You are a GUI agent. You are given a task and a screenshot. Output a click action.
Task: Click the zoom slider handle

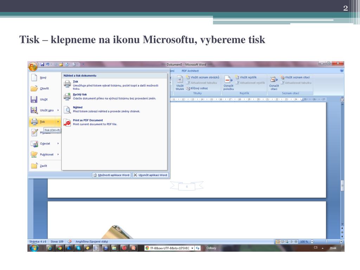pos(327,241)
